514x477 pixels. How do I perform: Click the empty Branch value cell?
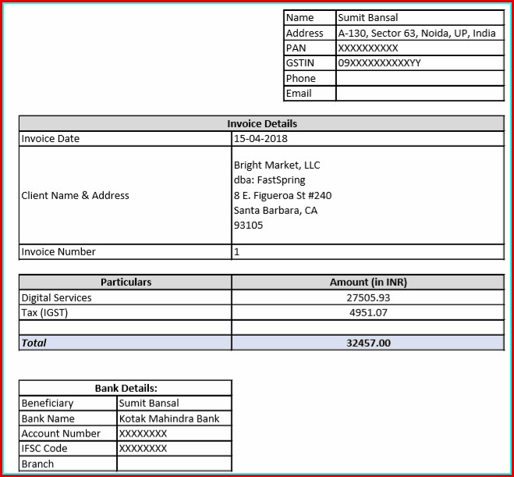(175, 464)
